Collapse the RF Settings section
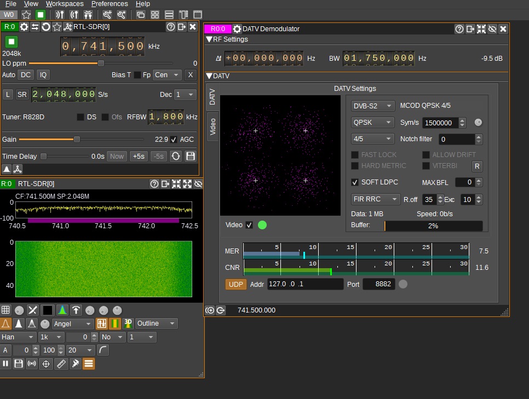529x399 pixels. [x=209, y=39]
